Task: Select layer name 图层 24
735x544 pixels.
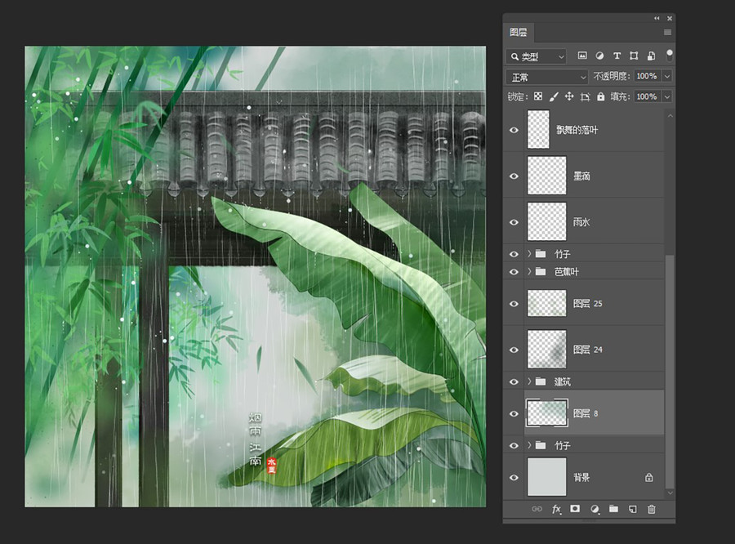Action: pyautogui.click(x=588, y=350)
